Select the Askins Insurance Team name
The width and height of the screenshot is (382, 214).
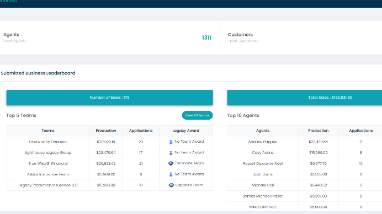coord(48,174)
